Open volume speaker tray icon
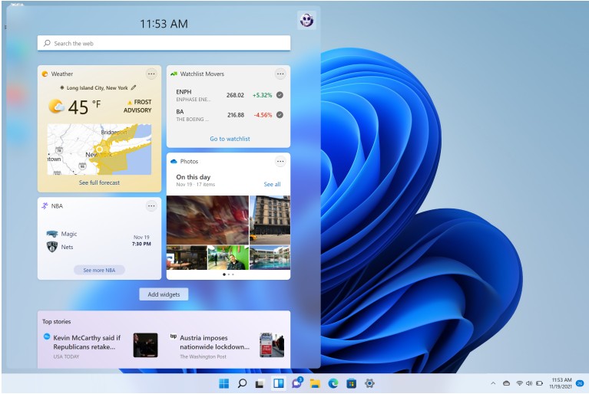Viewport: 589px width, 394px height. [x=529, y=383]
